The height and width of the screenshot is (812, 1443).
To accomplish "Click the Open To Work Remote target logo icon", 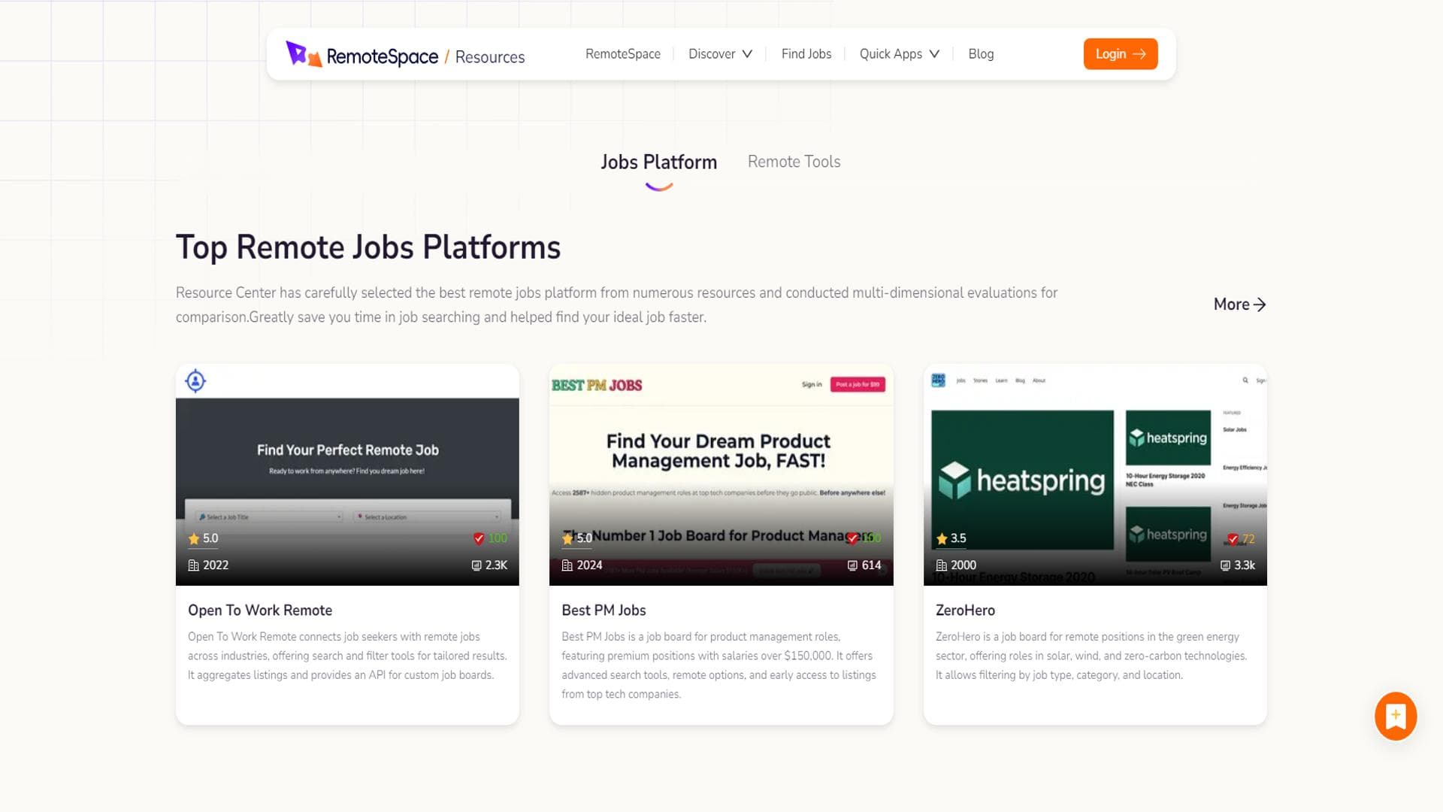I will tap(195, 381).
